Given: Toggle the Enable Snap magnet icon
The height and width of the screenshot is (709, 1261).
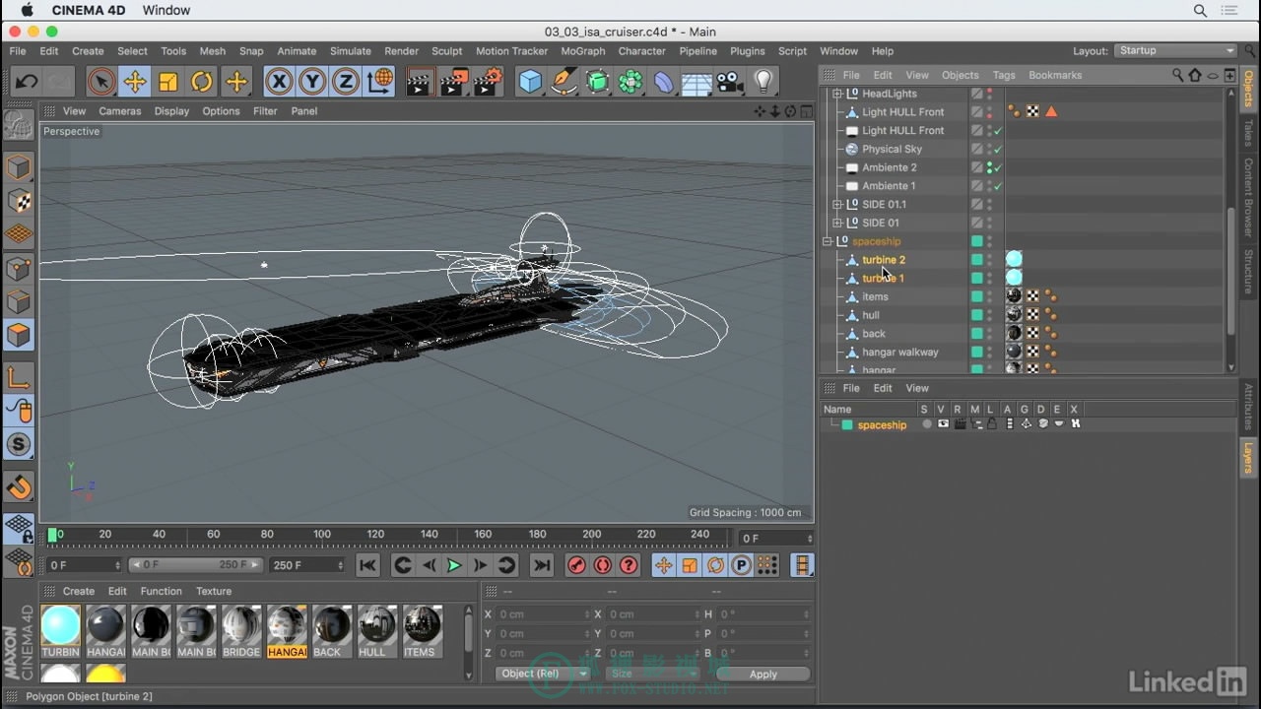Looking at the screenshot, I should coord(19,486).
